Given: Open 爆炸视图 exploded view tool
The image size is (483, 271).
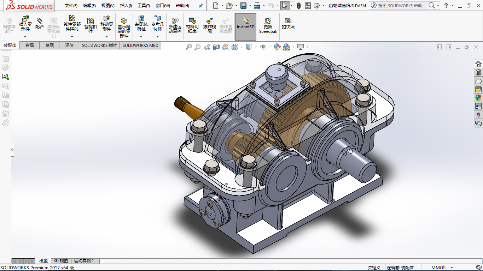Looking at the screenshot, I should click(210, 21).
